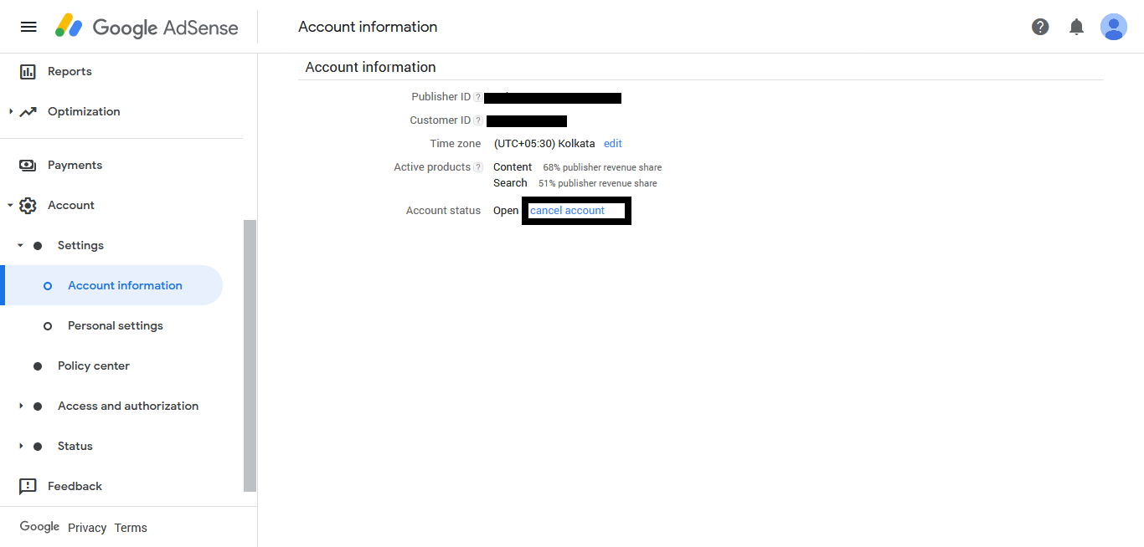Click the Payments icon in sidebar
1144x547 pixels.
28,166
